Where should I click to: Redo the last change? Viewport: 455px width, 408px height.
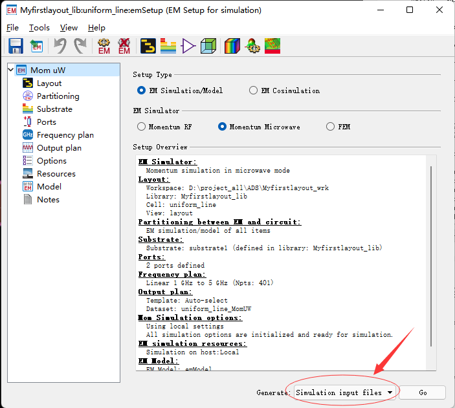click(80, 46)
